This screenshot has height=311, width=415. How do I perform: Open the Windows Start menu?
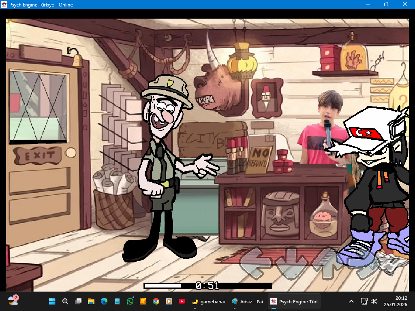click(x=52, y=301)
